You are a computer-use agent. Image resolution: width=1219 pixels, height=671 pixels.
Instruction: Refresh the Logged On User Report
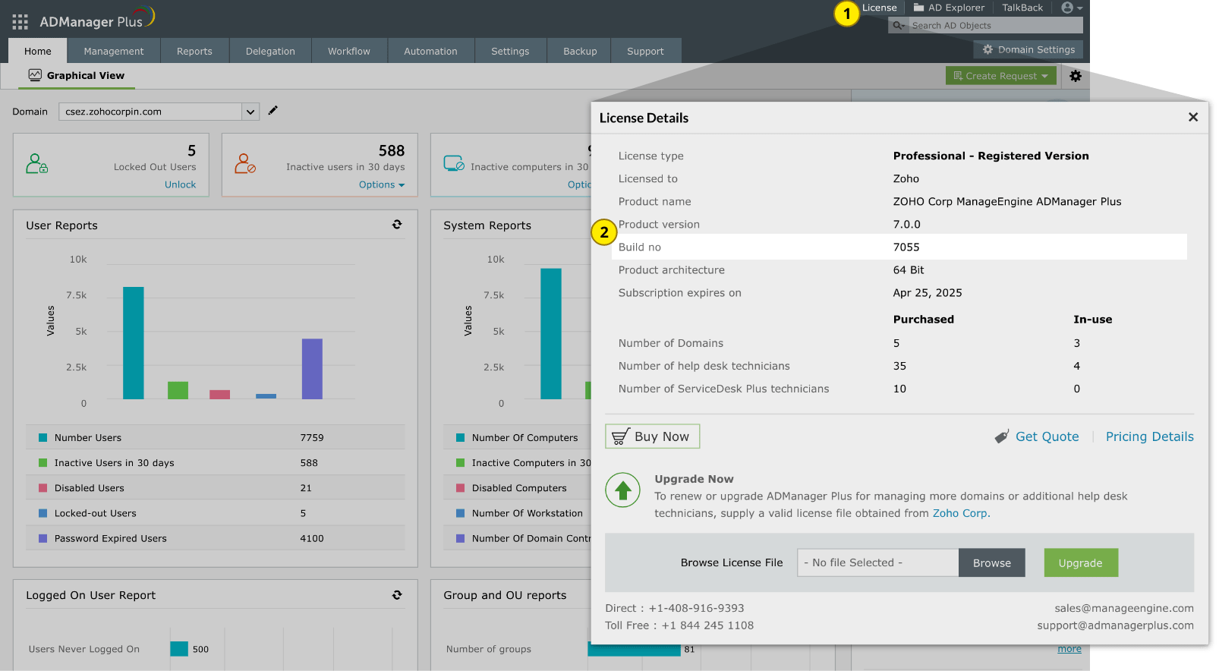tap(397, 595)
